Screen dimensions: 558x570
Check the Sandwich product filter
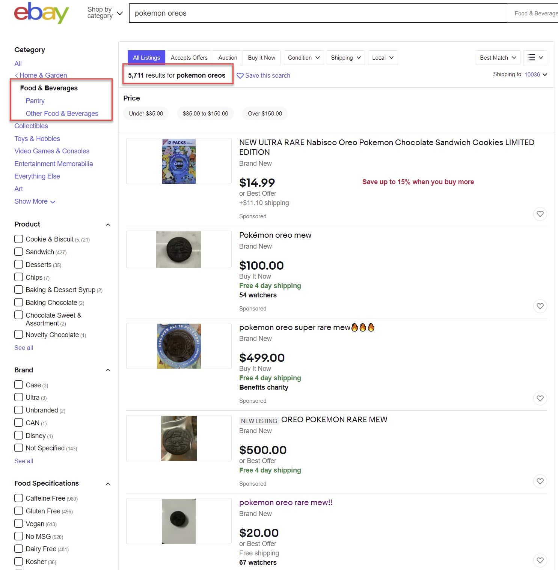pyautogui.click(x=18, y=252)
